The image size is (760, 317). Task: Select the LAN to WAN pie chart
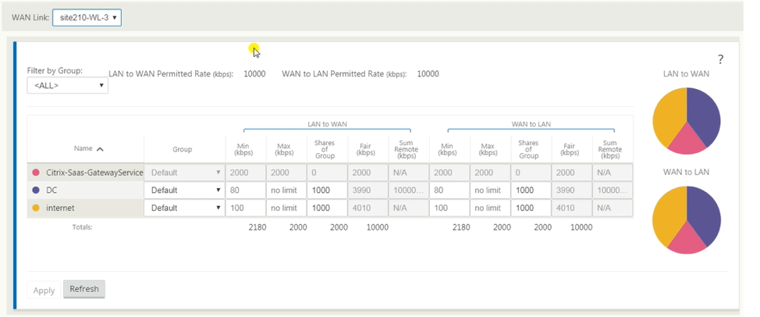(687, 121)
